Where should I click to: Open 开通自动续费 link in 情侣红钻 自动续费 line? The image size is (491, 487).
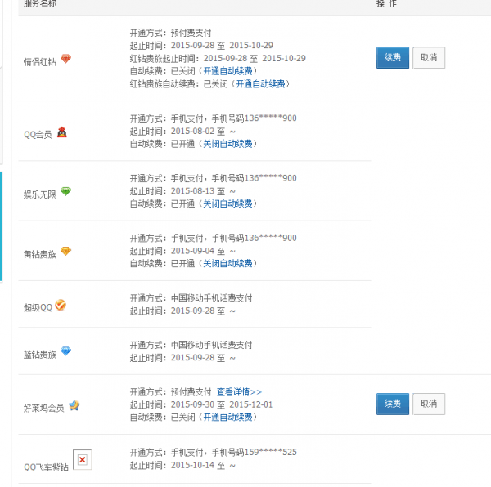coord(228,71)
